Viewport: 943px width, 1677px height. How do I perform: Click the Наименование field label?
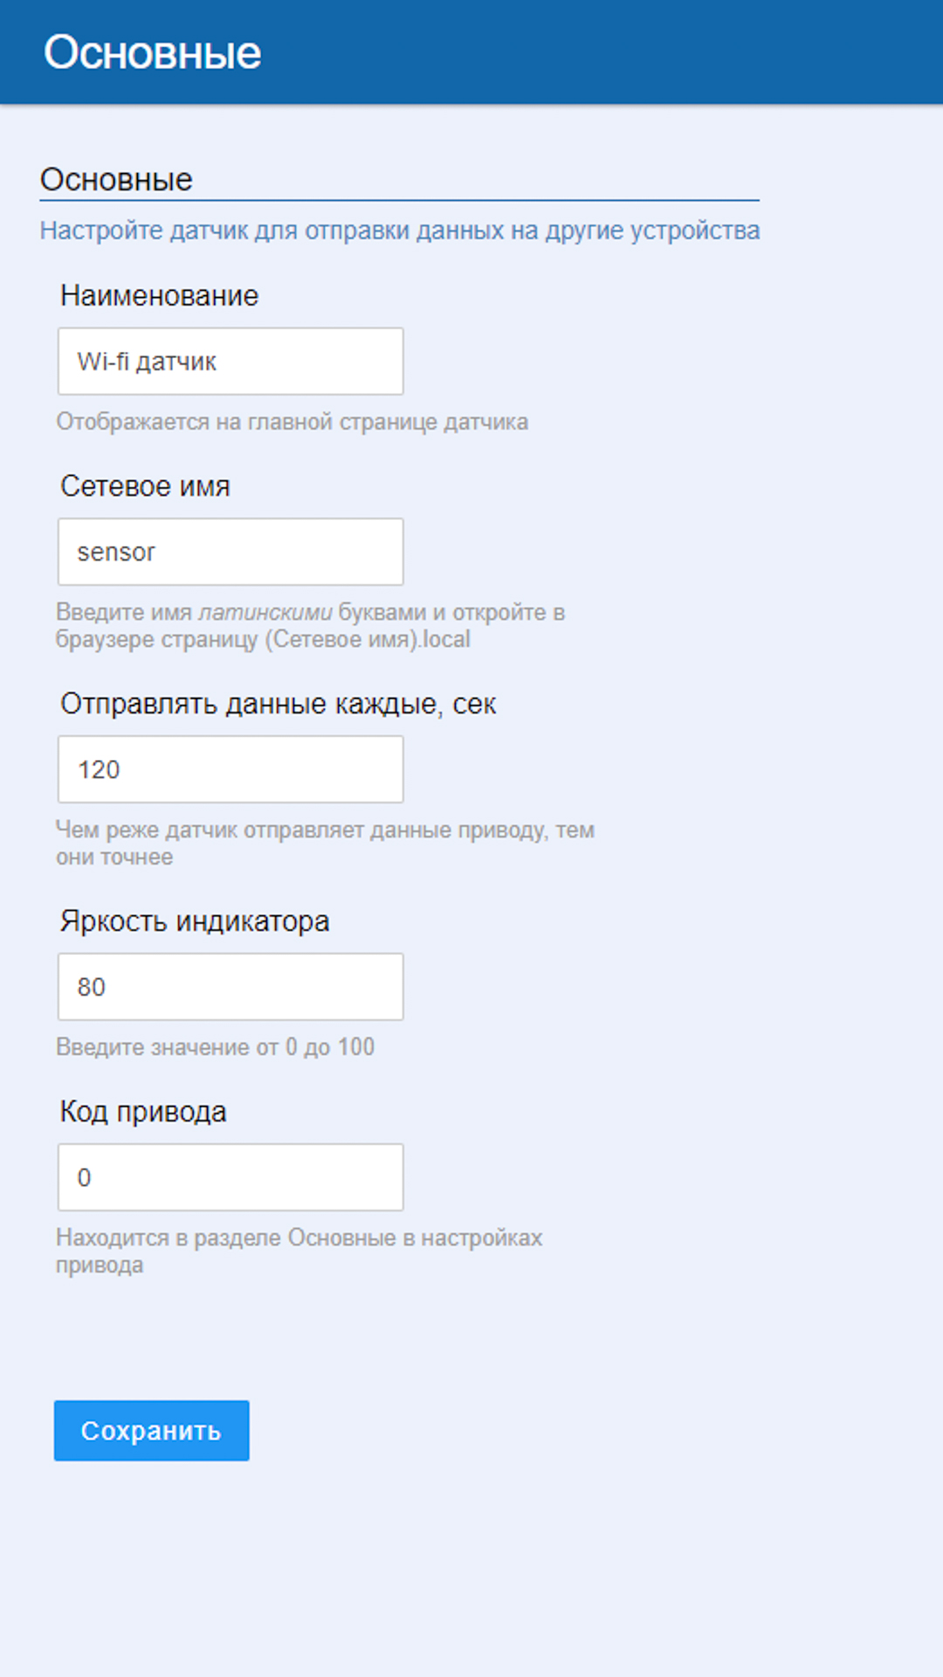coord(159,296)
